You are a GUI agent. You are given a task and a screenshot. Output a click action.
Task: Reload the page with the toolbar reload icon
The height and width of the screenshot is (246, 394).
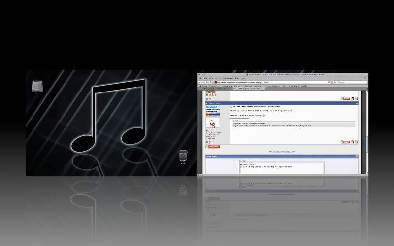[x=211, y=82]
